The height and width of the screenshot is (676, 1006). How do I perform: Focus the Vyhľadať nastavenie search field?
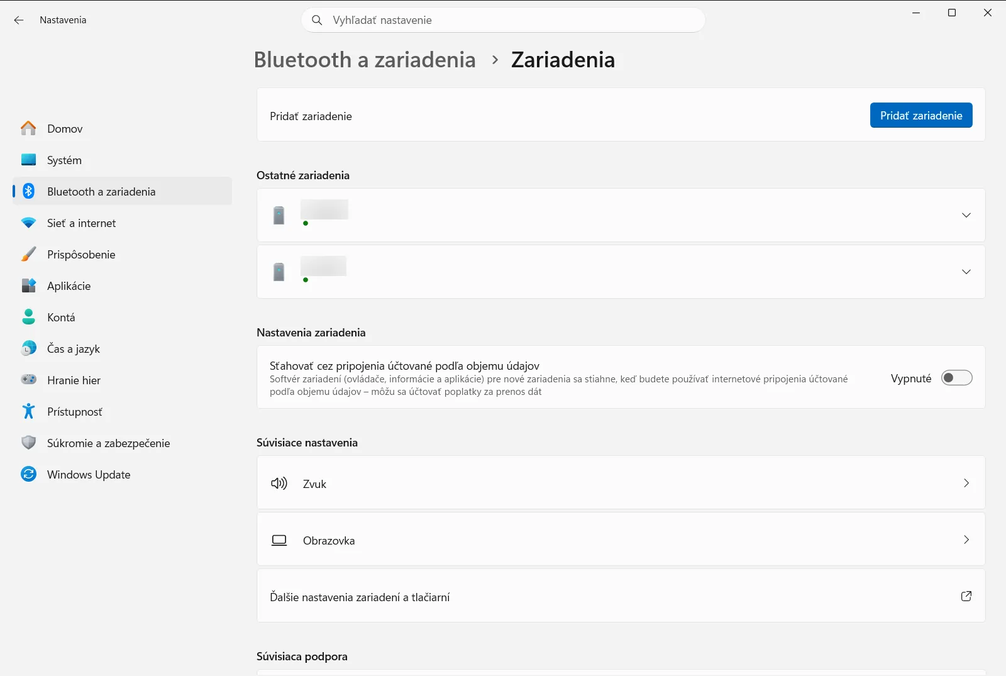pyautogui.click(x=503, y=20)
